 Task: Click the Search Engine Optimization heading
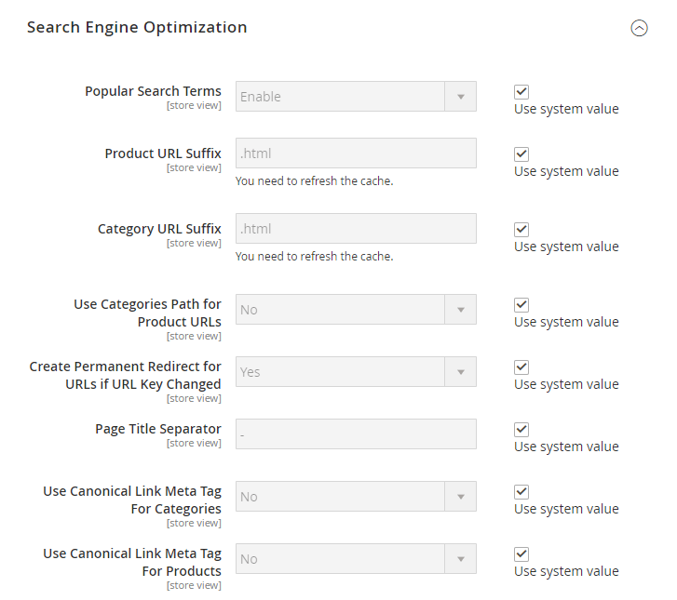[x=137, y=27]
